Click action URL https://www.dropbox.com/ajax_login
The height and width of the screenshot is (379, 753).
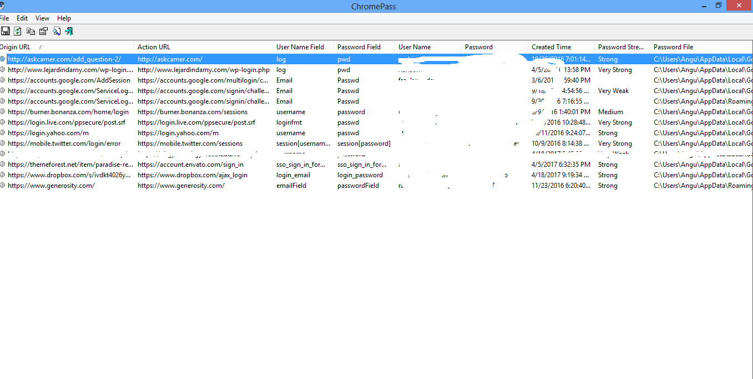(193, 175)
